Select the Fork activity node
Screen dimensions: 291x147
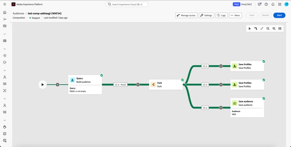point(166,85)
